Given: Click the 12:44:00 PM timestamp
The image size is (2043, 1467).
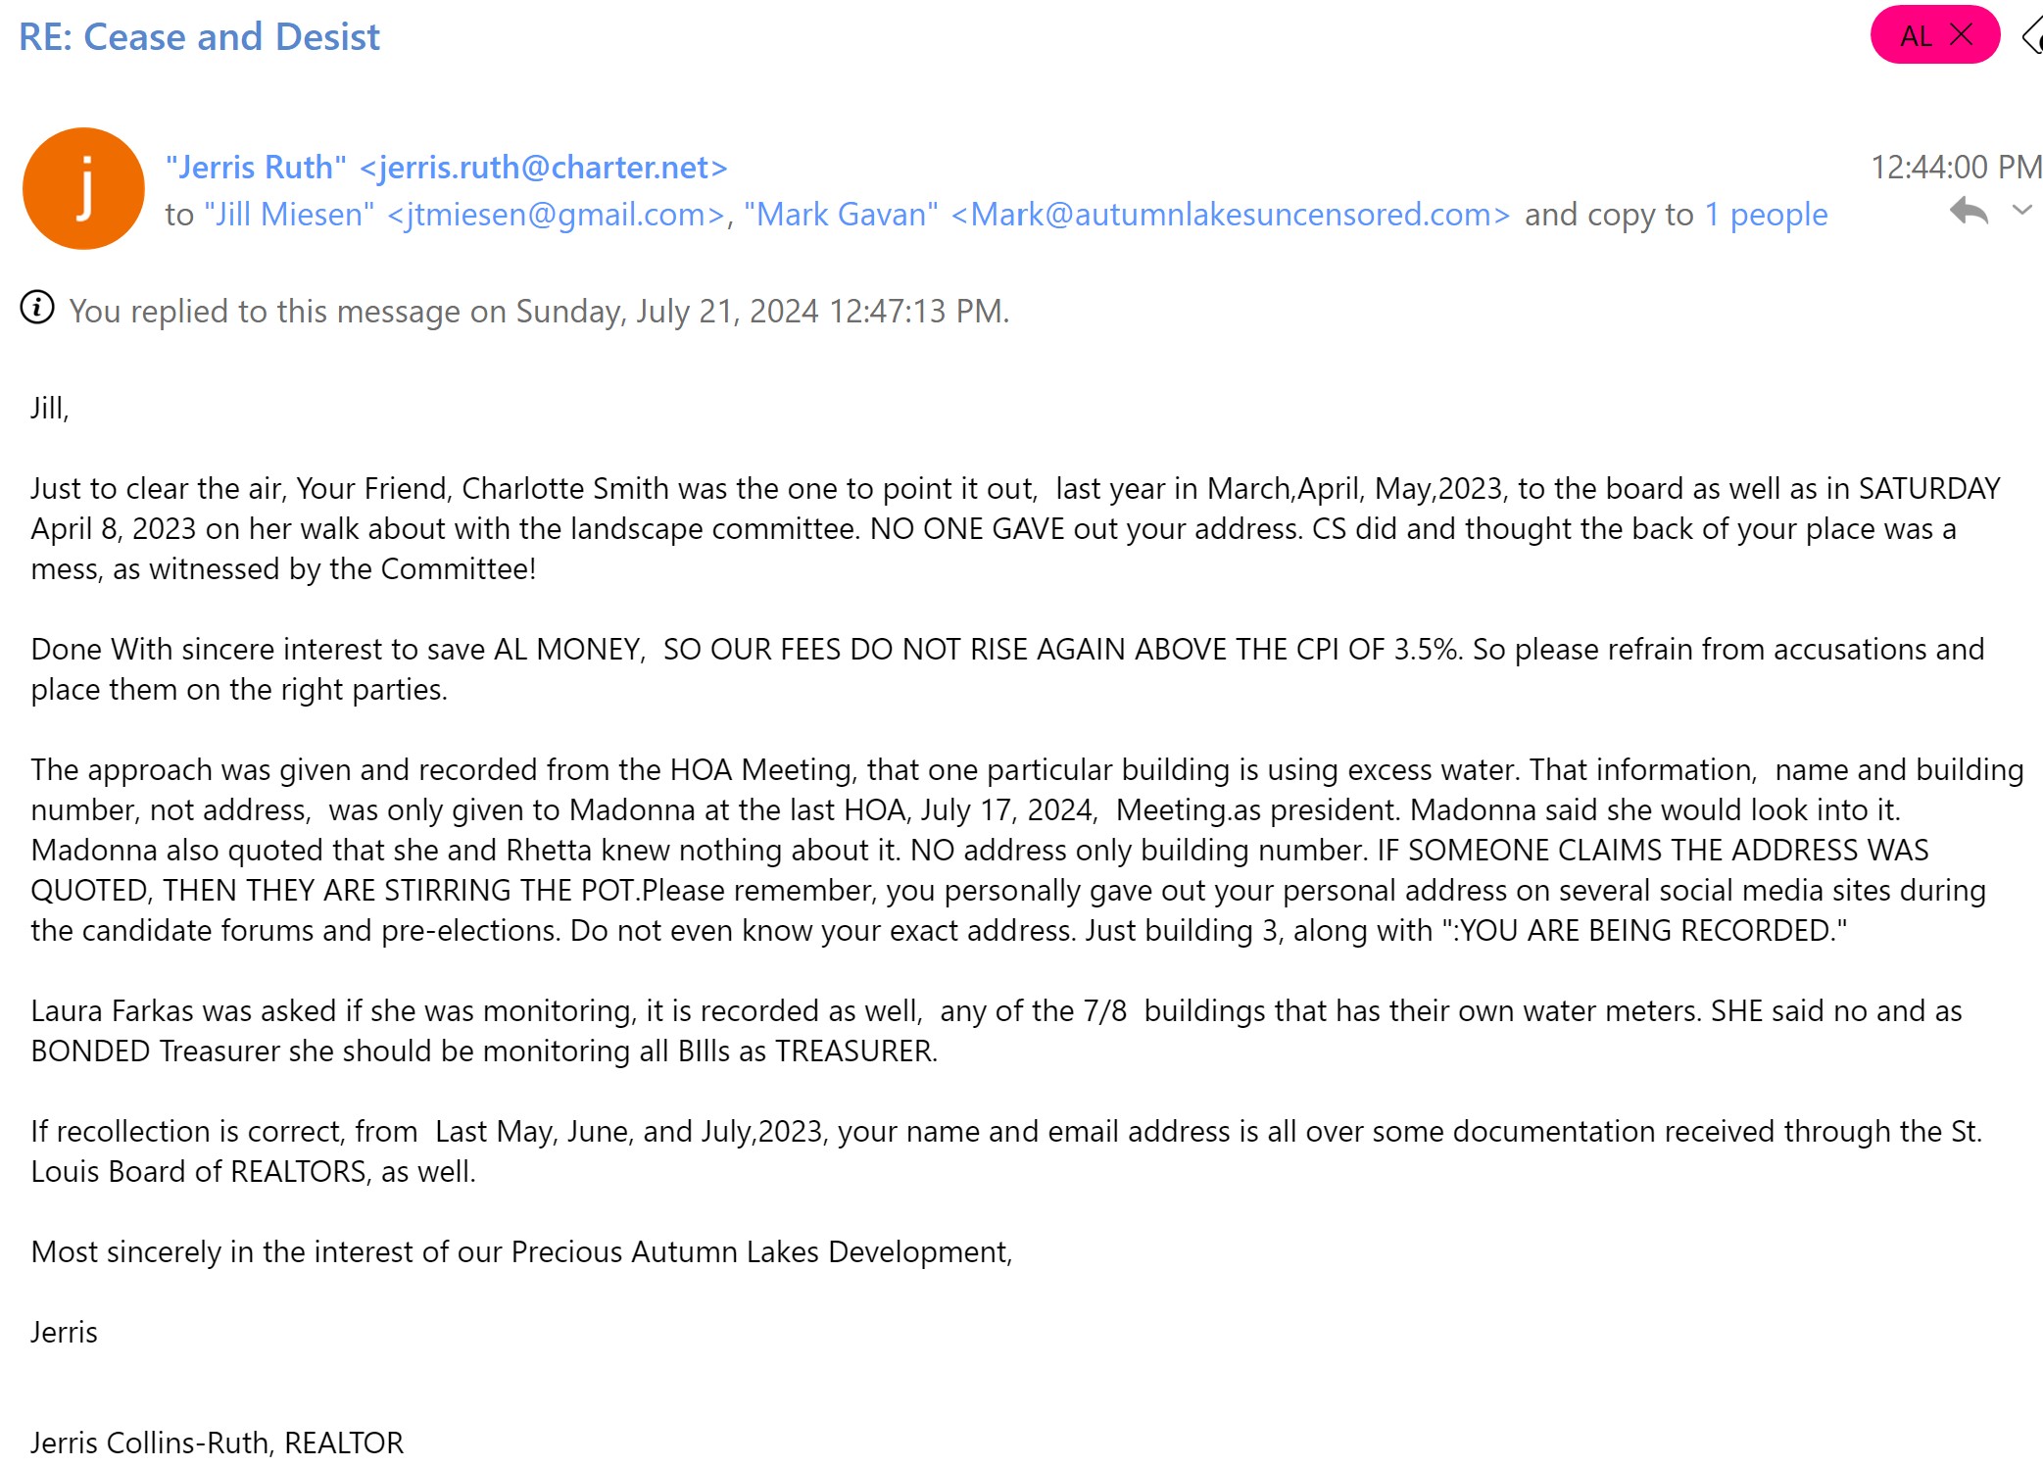Looking at the screenshot, I should (1956, 168).
